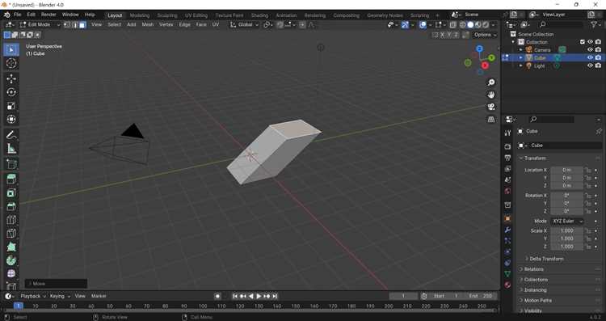606x321 pixels.
Task: Uncheck the Collection exclude checkbox
Action: click(583, 42)
